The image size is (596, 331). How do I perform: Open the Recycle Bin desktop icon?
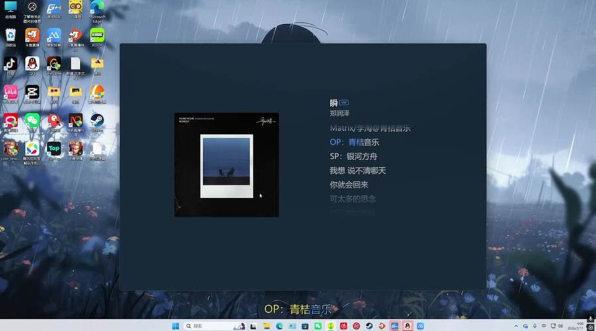click(x=11, y=38)
